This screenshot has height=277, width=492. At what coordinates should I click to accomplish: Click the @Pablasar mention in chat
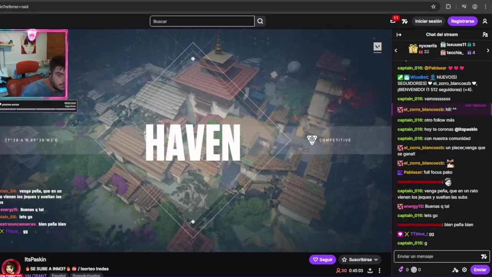[435, 68]
